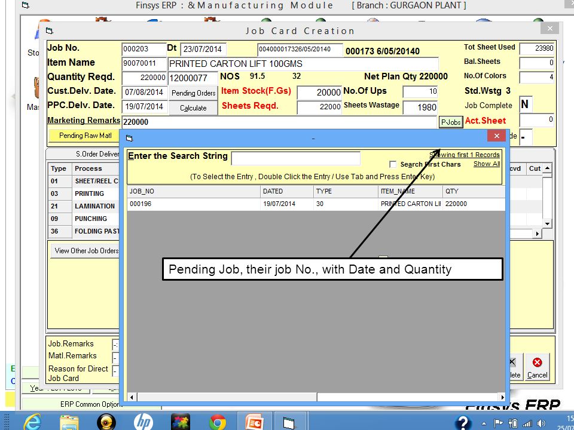Click the item code field 90070011
The height and width of the screenshot is (430, 574).
[144, 64]
